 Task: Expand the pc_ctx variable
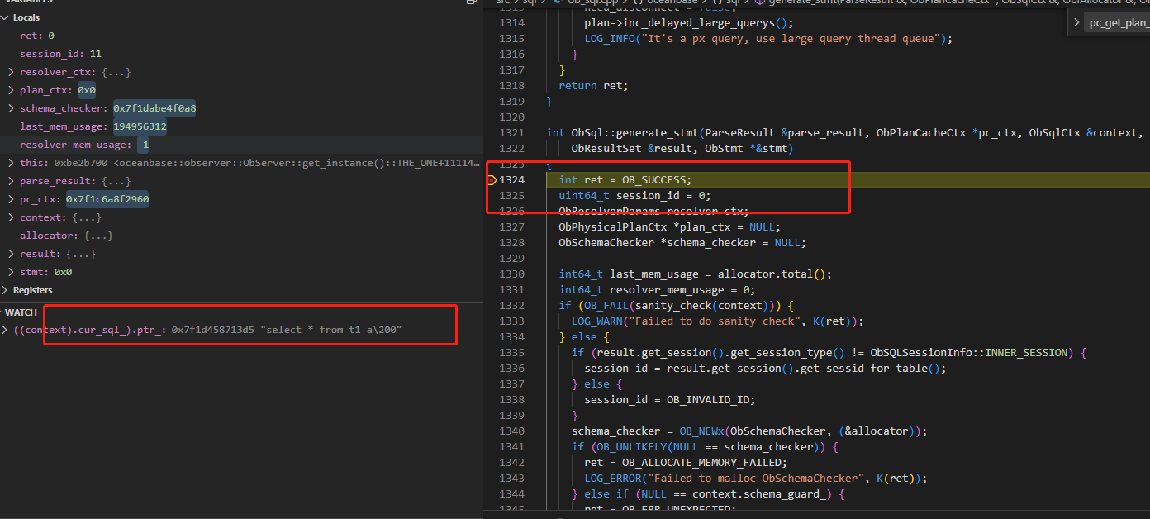(x=12, y=199)
